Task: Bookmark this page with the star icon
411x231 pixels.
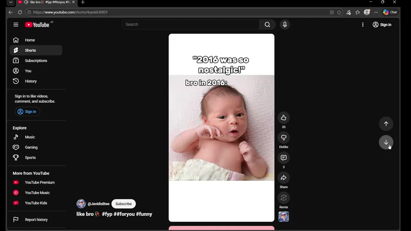Action: pos(339,12)
